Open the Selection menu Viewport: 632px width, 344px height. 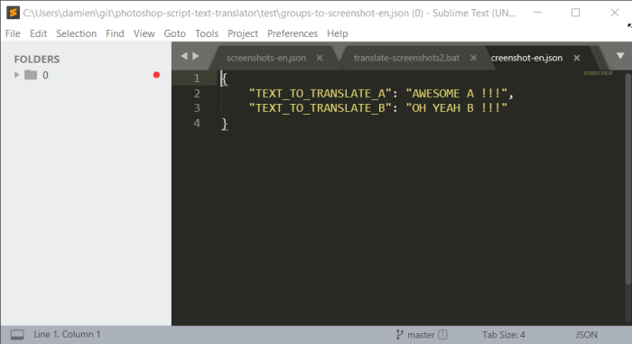76,33
